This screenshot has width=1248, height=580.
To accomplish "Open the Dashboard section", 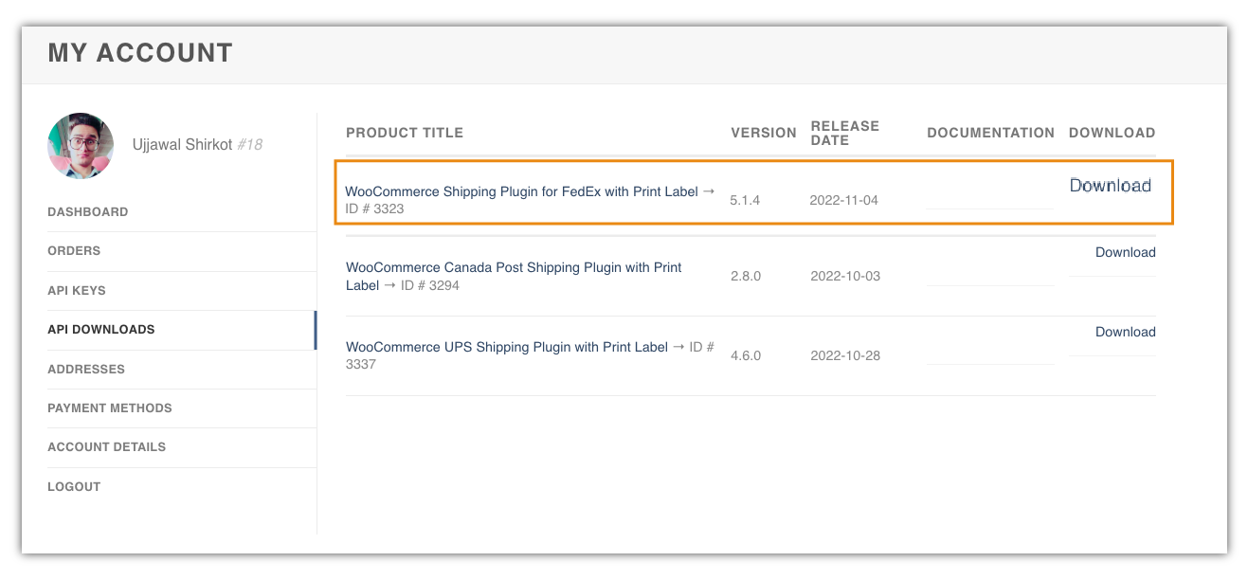I will coord(88,212).
